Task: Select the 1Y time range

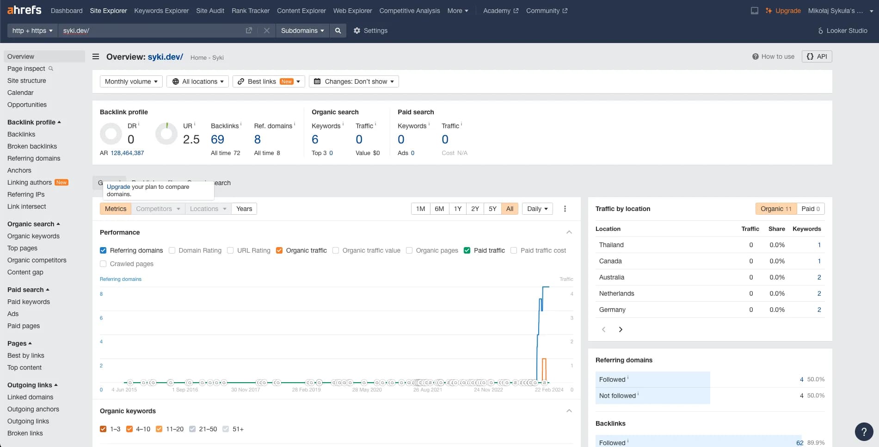Action: point(458,209)
